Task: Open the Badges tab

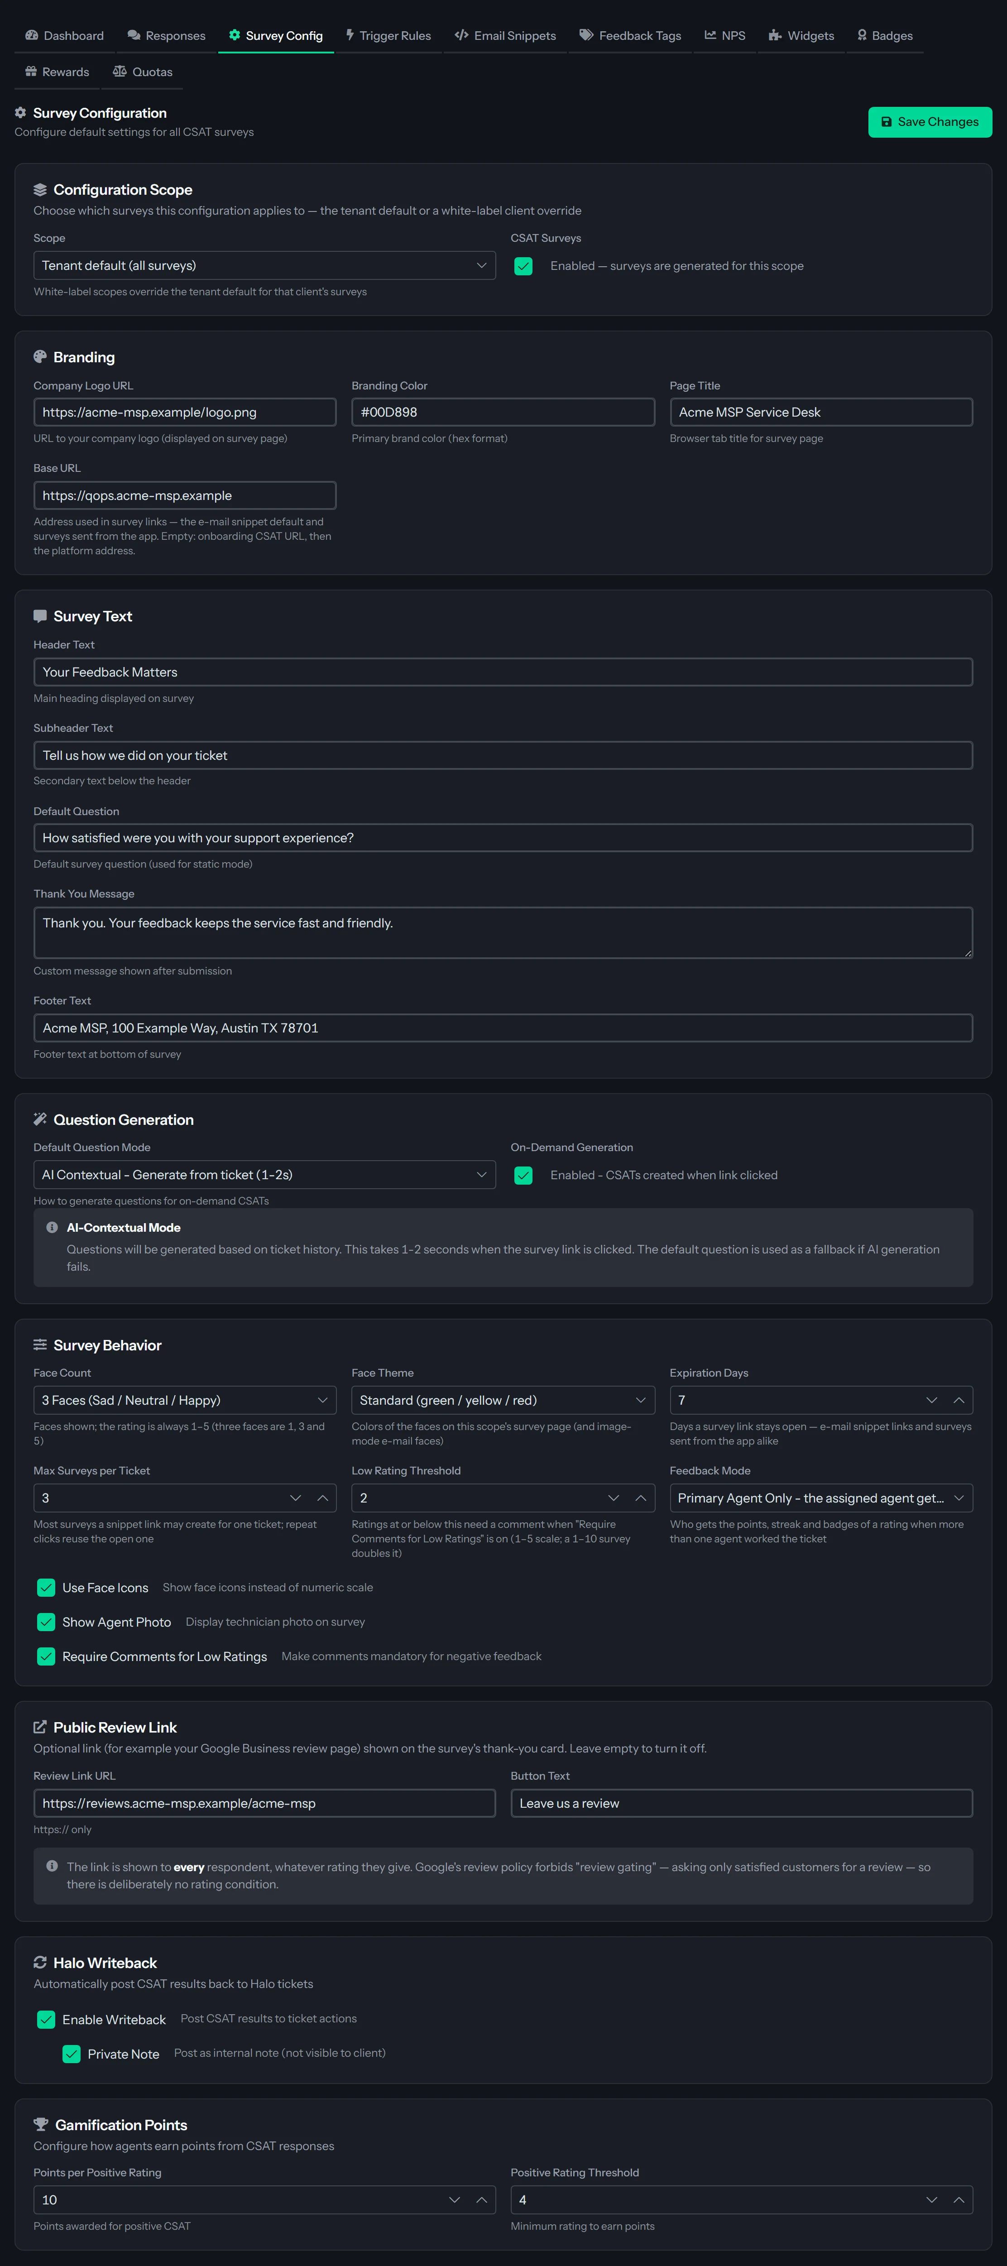Action: 885,35
